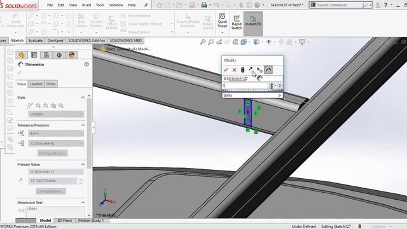
Task: Open View Settings monitor icon
Action: [x=302, y=42]
